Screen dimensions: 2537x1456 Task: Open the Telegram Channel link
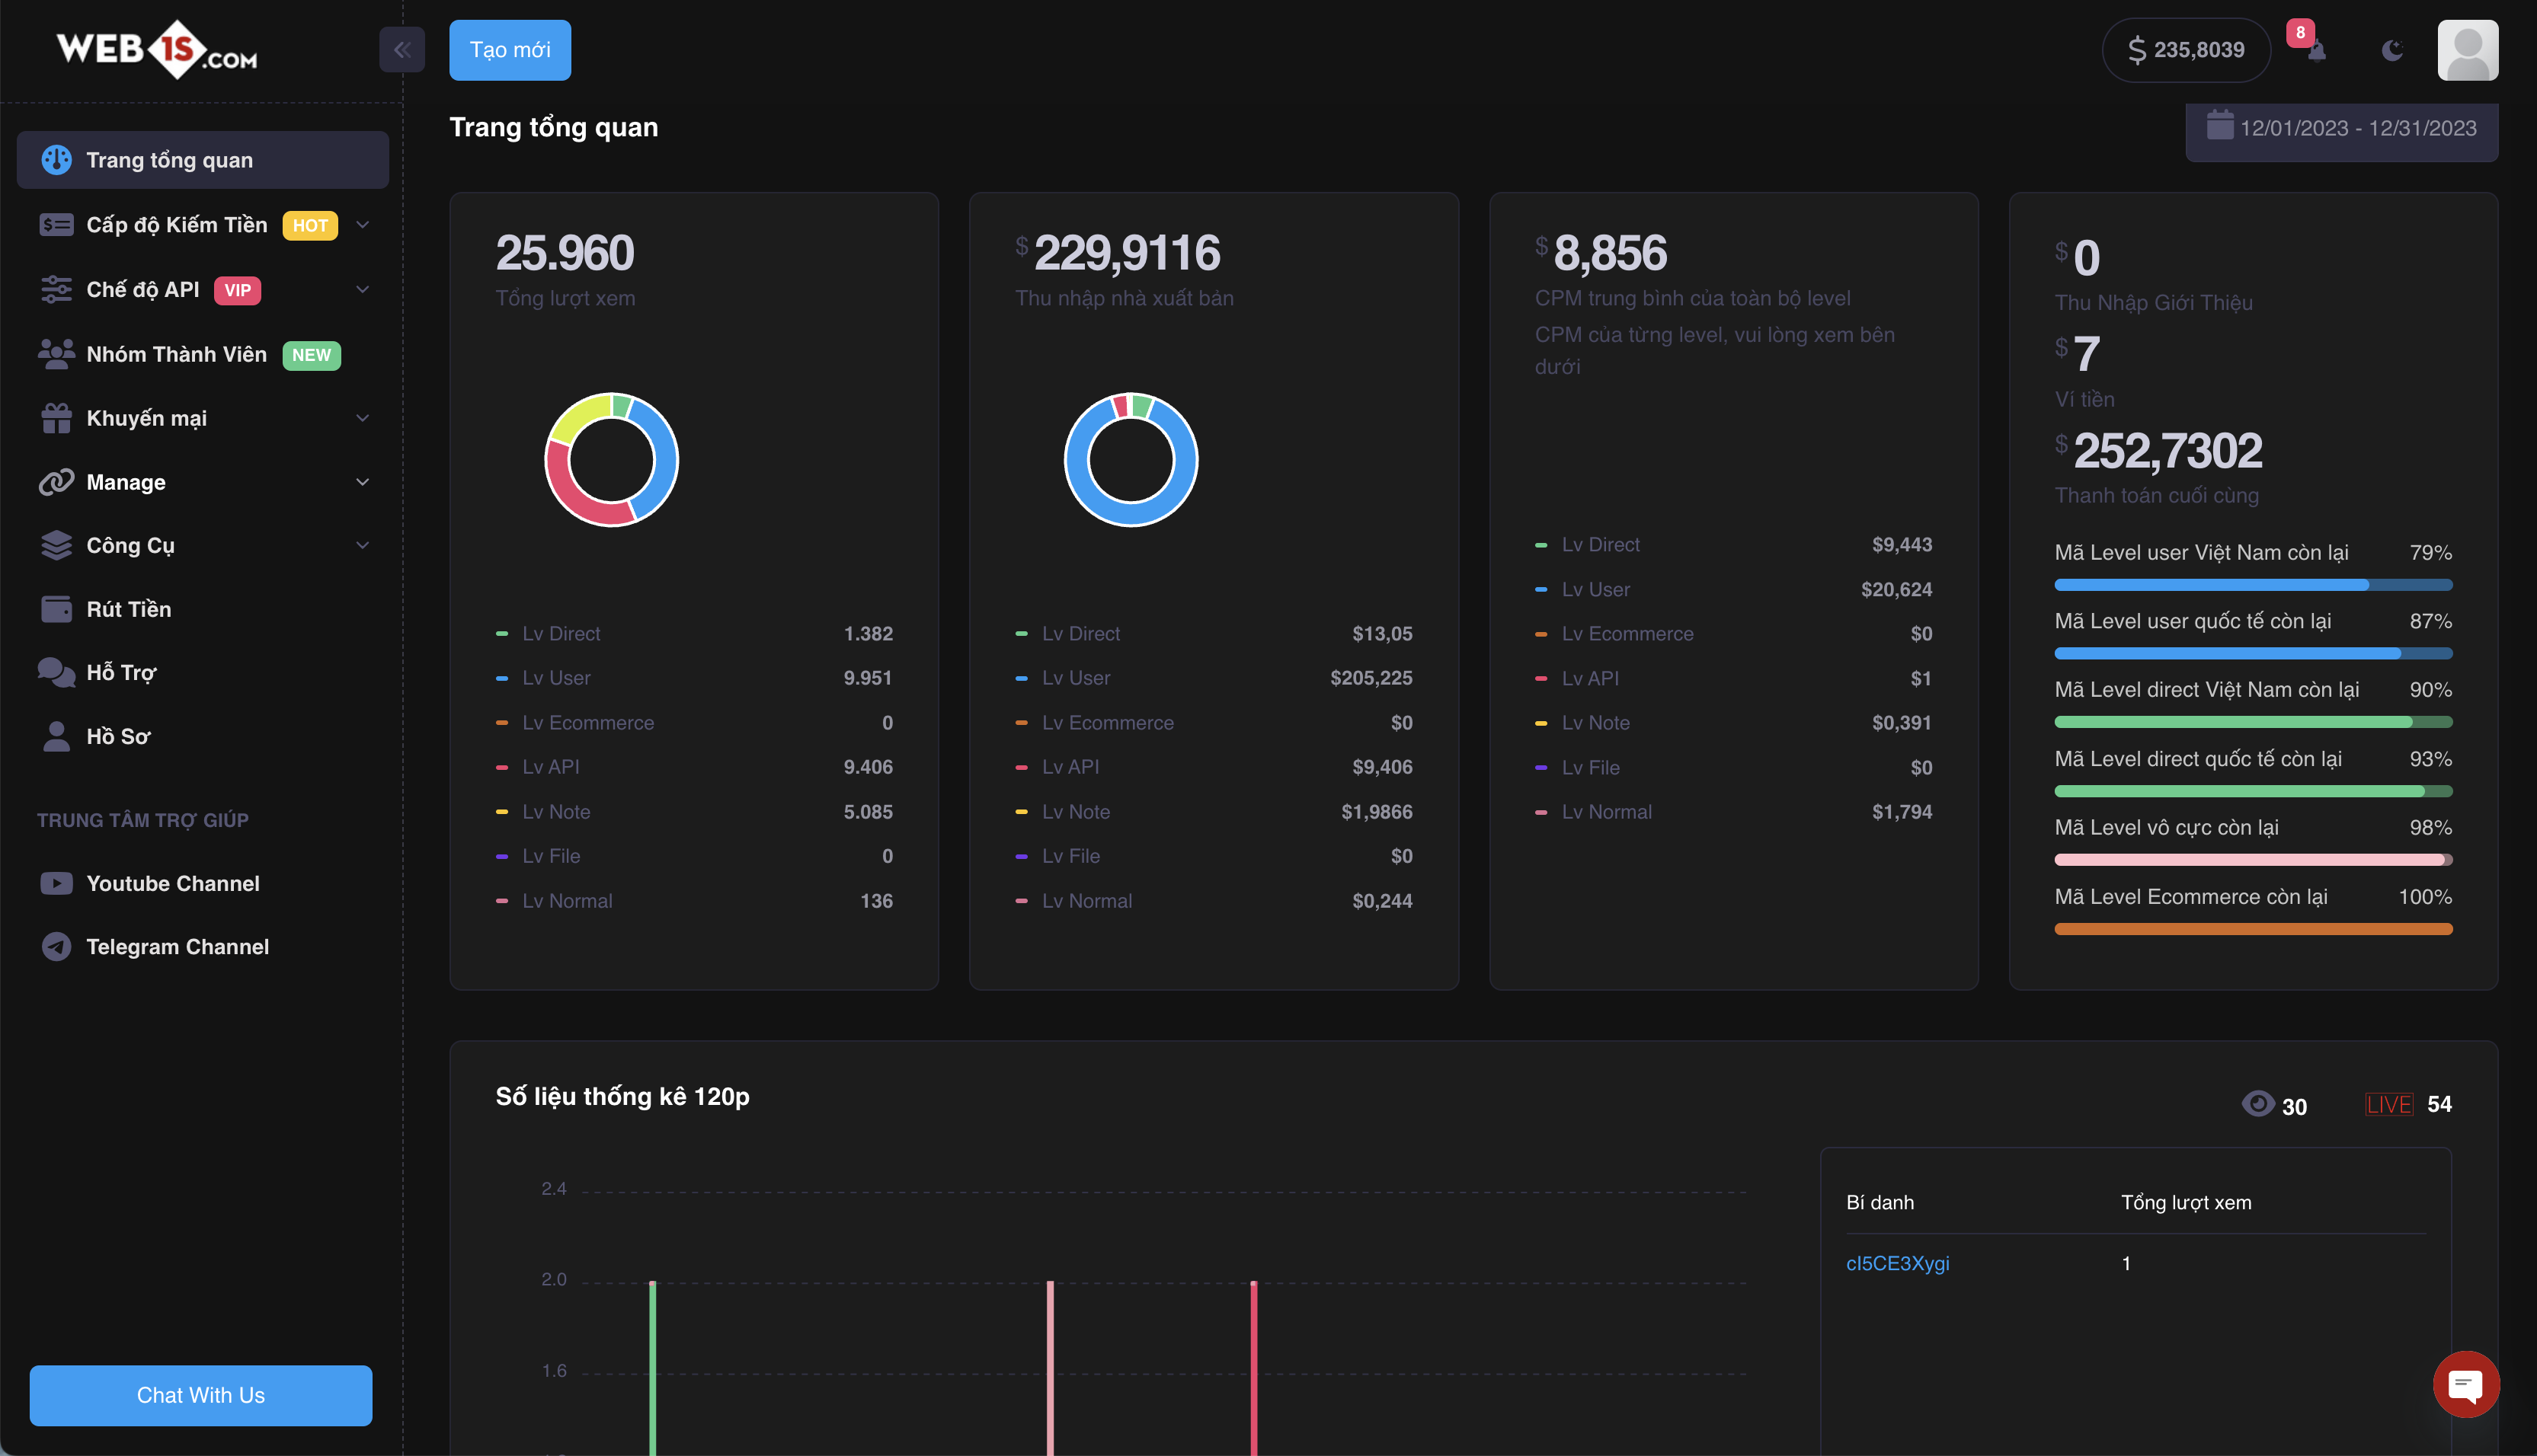click(x=203, y=947)
